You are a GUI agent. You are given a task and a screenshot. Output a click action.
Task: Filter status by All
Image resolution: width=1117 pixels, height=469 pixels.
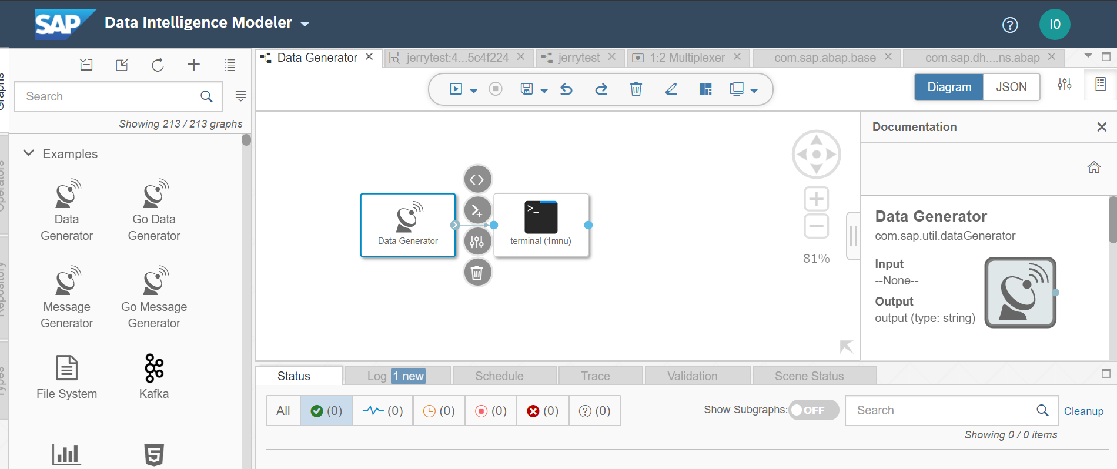[x=283, y=411]
